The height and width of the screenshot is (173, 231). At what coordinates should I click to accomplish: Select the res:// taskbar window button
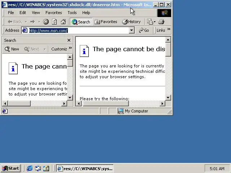pyautogui.click(x=85, y=168)
